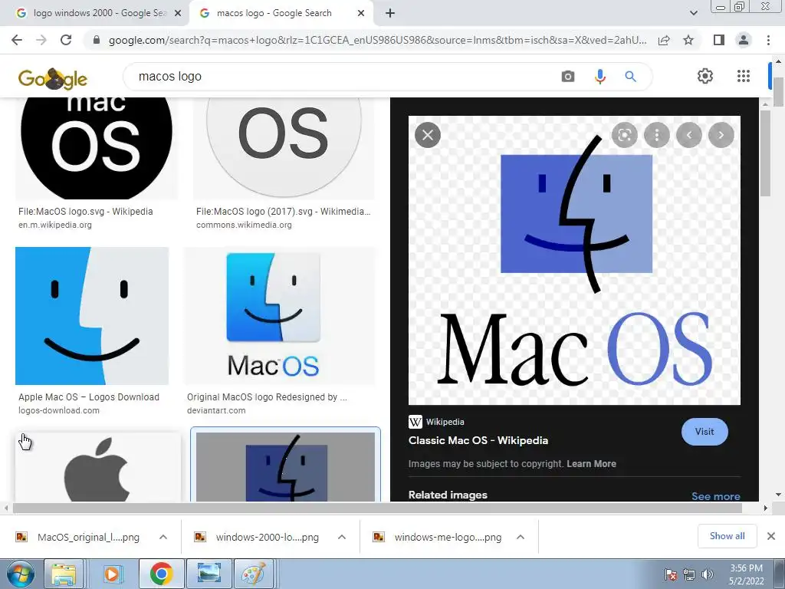Open Windows Explorer from taskbar
This screenshot has height=589, width=785.
(64, 574)
